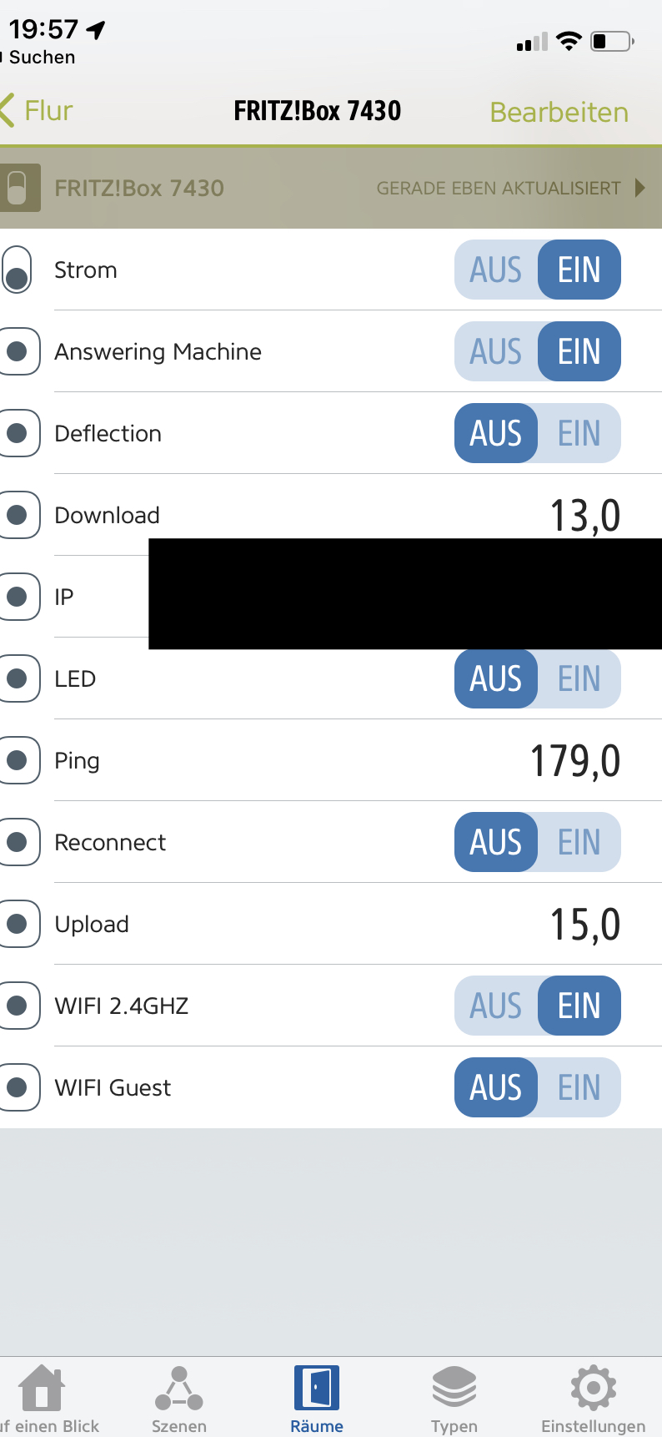Screen dimensions: 662x1437
Task: Expand details arrow beside GERADE EBEN AKTUALISIERT
Action: (x=639, y=188)
